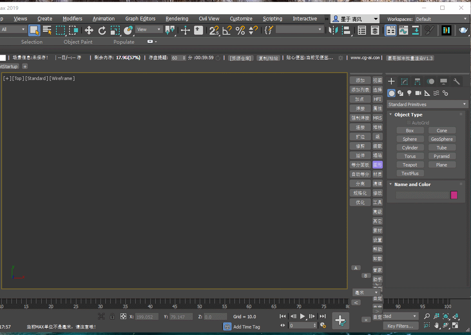Toggle the Angle Snap button
471x335 pixels.
point(227,30)
